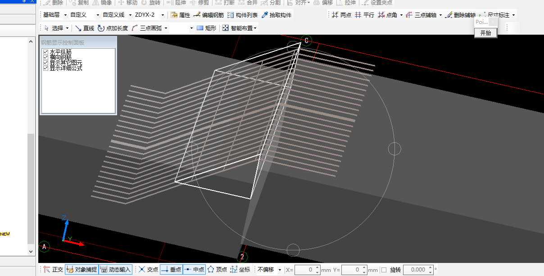Click the 三点辅轴 three-point auxiliary axis tool
Viewport: 544px width, 276px height.
click(x=421, y=15)
